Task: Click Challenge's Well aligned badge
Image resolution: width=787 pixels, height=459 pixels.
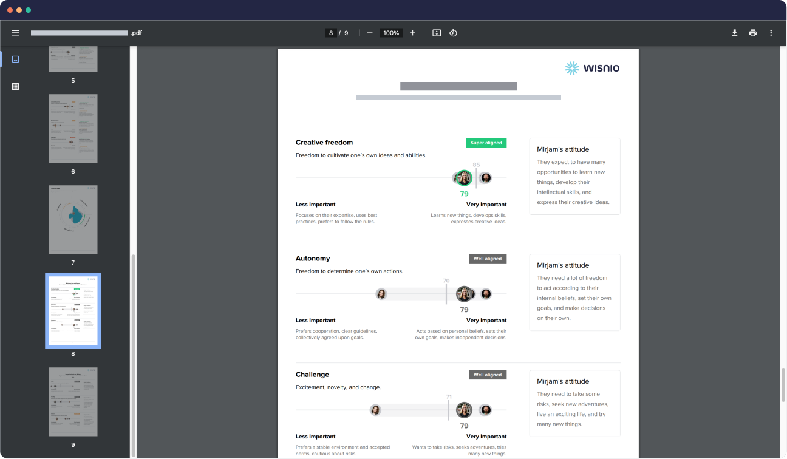Action: 488,375
